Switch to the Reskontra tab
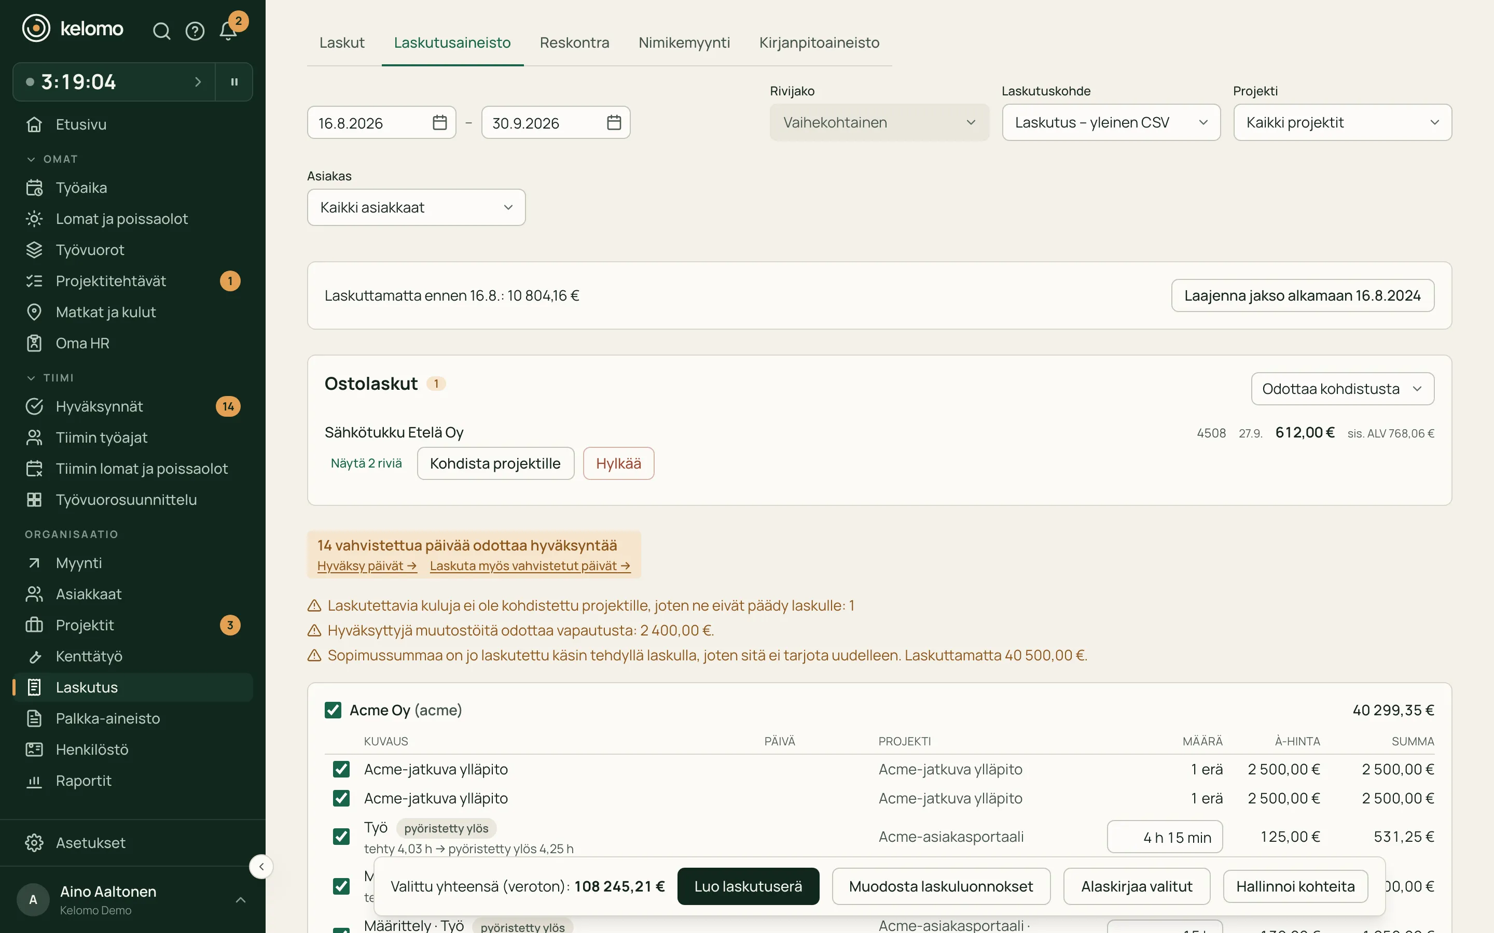This screenshot has width=1494, height=933. 574,43
